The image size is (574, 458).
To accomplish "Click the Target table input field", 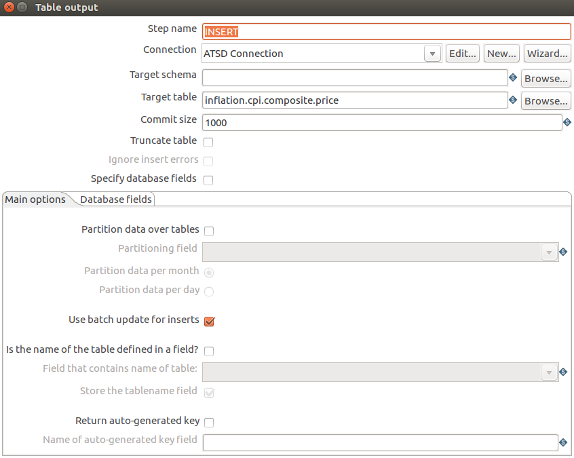I will pyautogui.click(x=355, y=100).
